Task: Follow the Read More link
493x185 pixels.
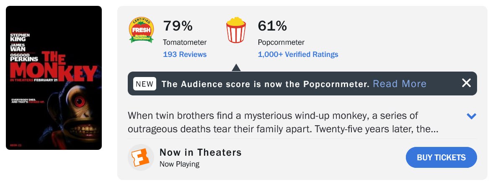Action: (x=399, y=84)
